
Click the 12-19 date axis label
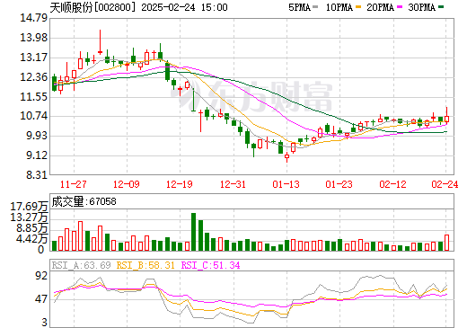coord(180,184)
